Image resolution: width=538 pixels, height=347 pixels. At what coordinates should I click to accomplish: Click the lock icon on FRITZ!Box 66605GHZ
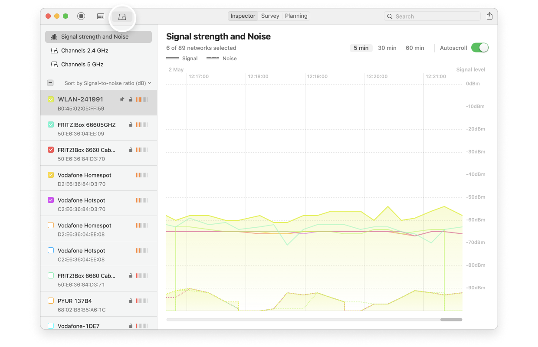click(x=131, y=124)
